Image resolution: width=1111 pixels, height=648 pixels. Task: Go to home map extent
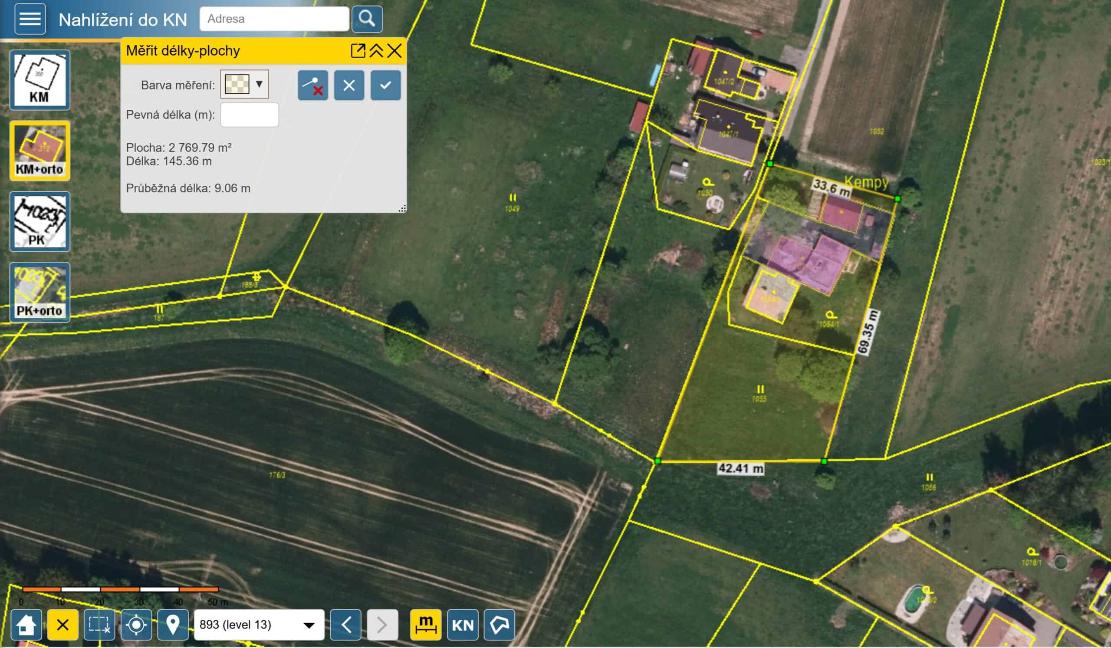pos(26,625)
